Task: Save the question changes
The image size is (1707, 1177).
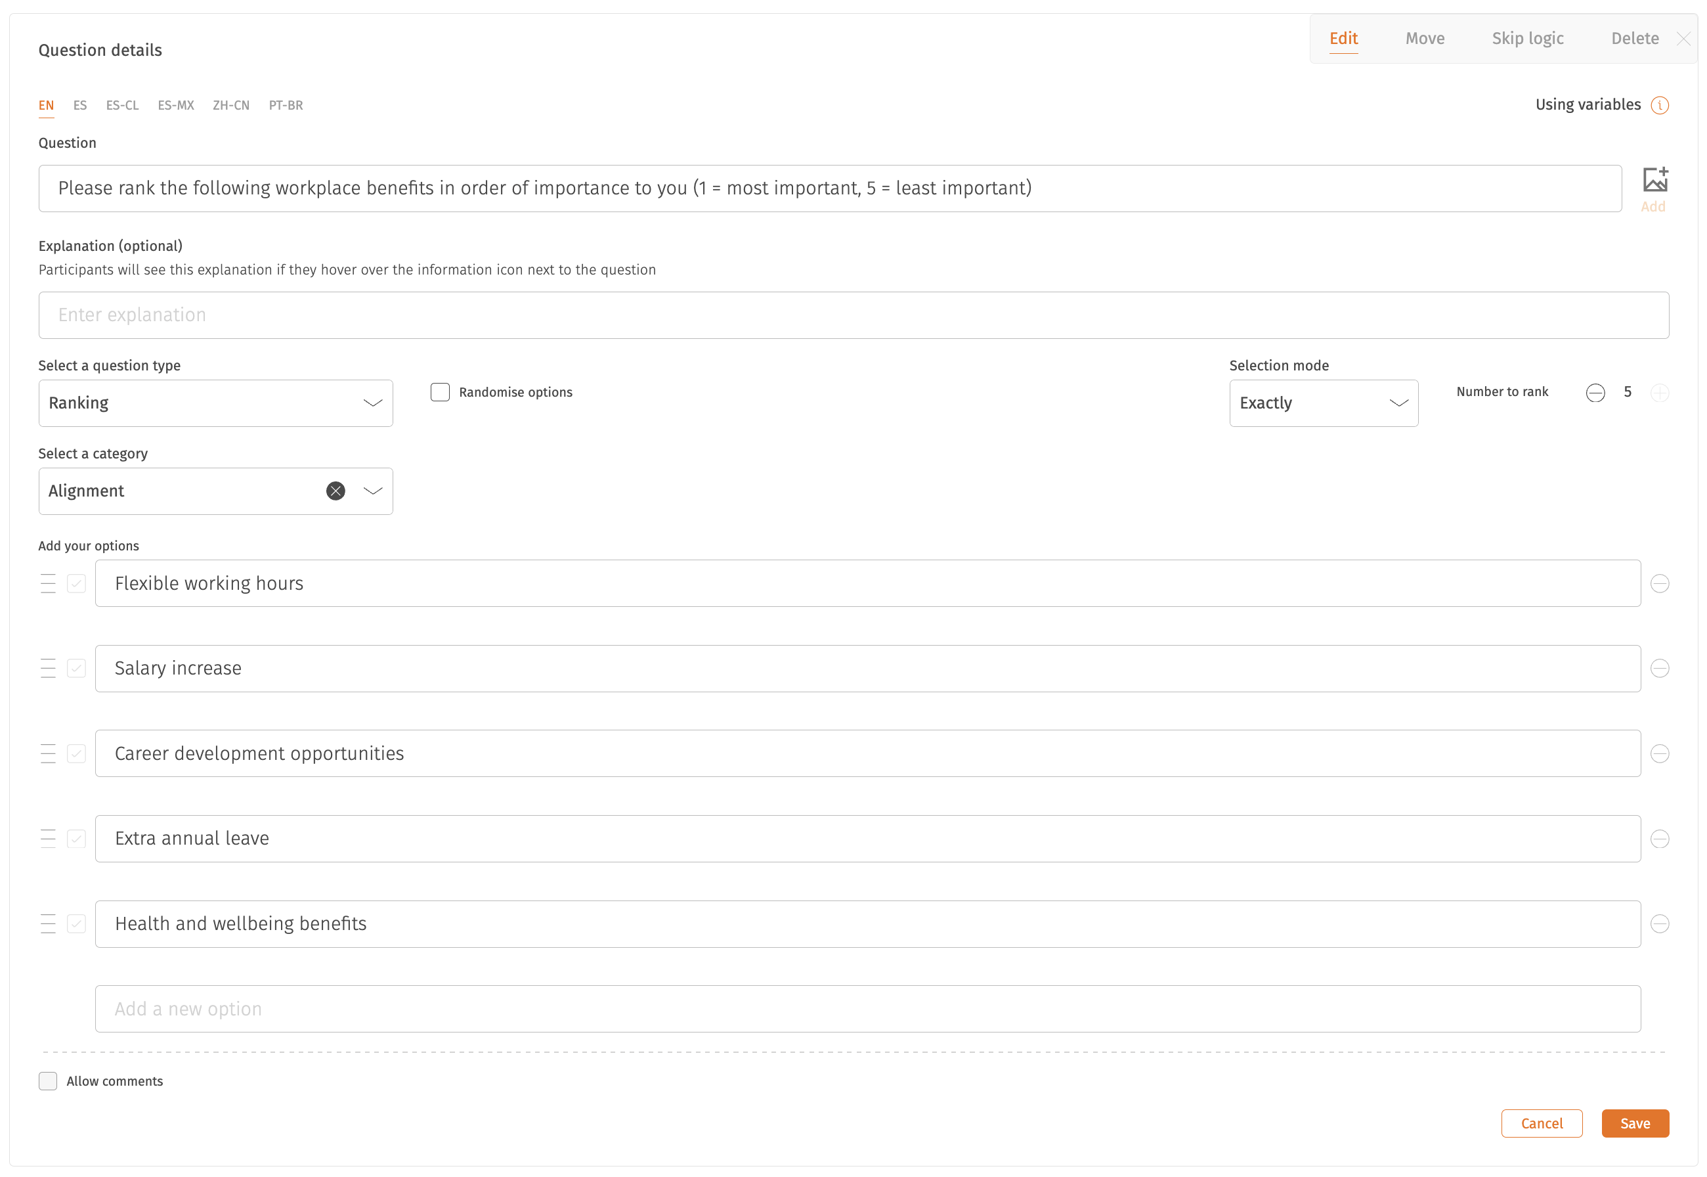Action: (1635, 1124)
